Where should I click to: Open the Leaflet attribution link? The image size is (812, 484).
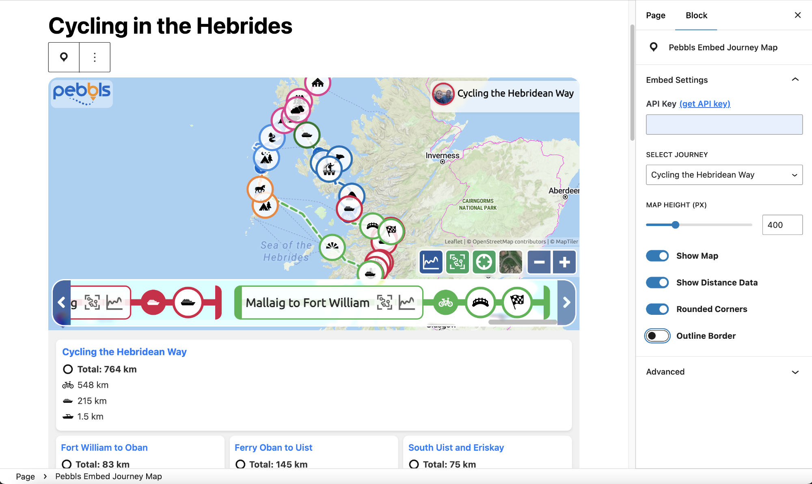pos(453,241)
